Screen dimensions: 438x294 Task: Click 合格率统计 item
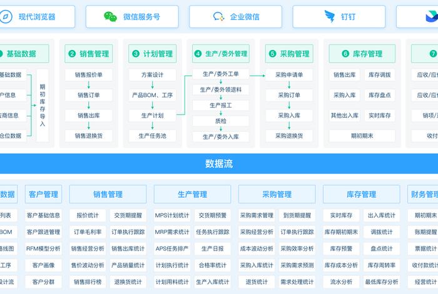point(213,265)
